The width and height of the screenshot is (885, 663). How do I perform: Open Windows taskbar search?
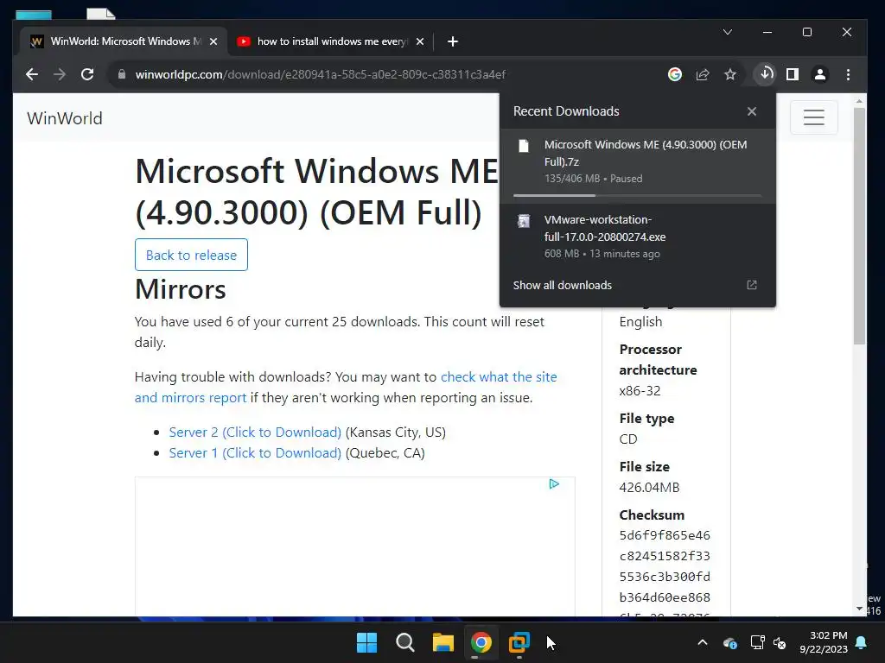click(x=405, y=642)
